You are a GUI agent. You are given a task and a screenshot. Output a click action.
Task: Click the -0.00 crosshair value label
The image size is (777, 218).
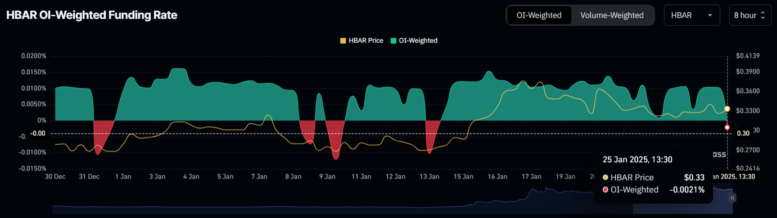(x=38, y=133)
